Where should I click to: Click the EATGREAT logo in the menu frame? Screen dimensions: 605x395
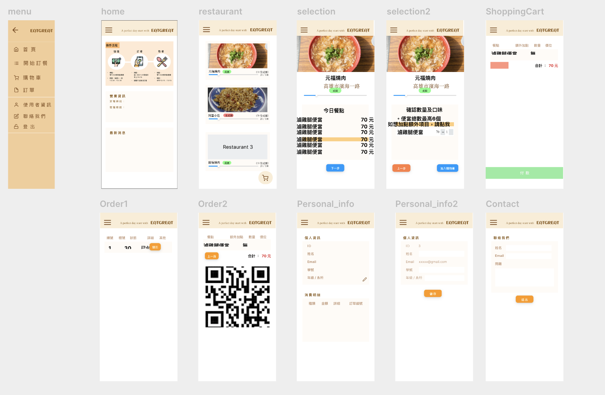41,30
